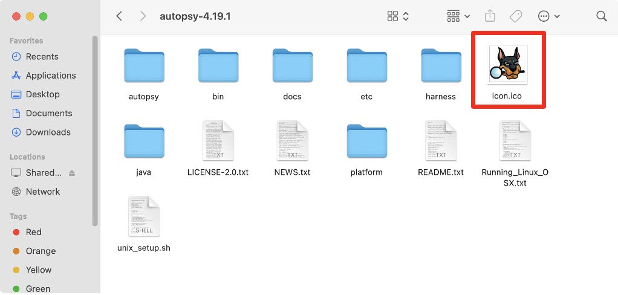This screenshot has height=295, width=618.
Task: Open the etc folder
Action: click(x=366, y=65)
